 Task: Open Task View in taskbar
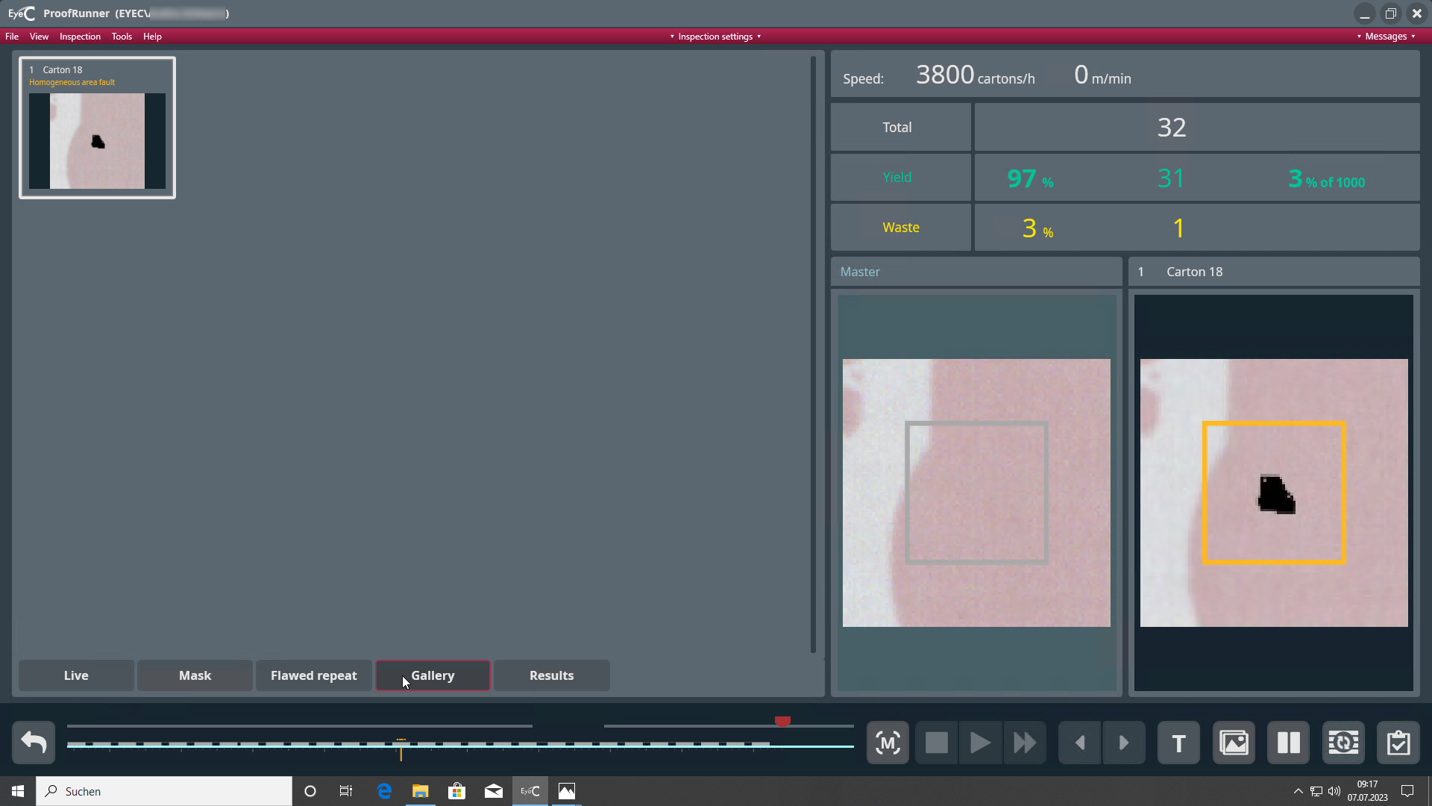[x=346, y=791]
